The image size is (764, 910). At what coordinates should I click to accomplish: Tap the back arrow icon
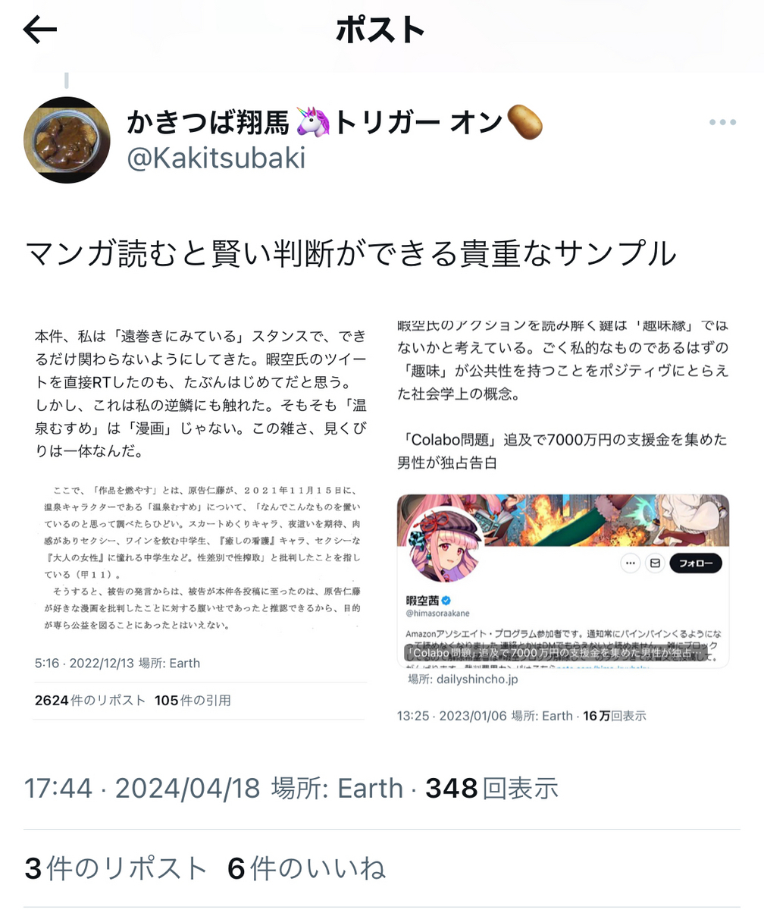click(x=40, y=30)
